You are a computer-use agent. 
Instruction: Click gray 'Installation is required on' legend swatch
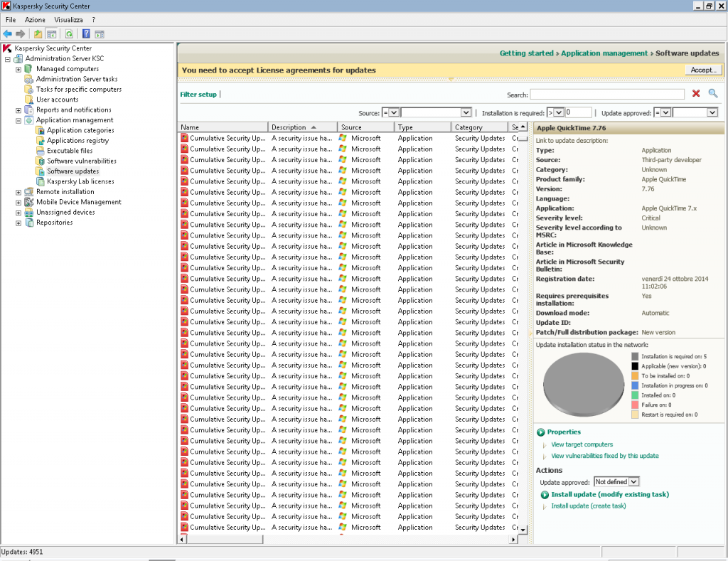click(635, 356)
